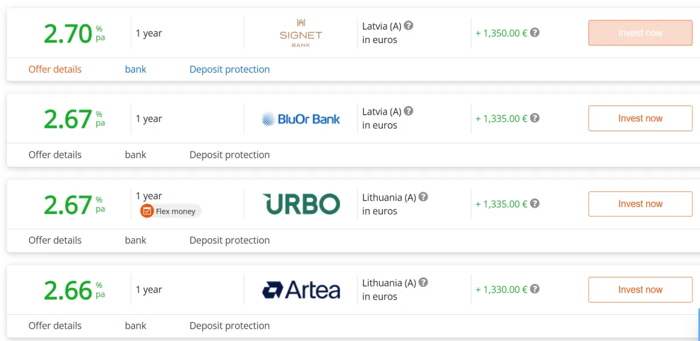The height and width of the screenshot is (341, 700).
Task: Click help icon beside BluOr +1,335.00 €
Action: point(534,118)
